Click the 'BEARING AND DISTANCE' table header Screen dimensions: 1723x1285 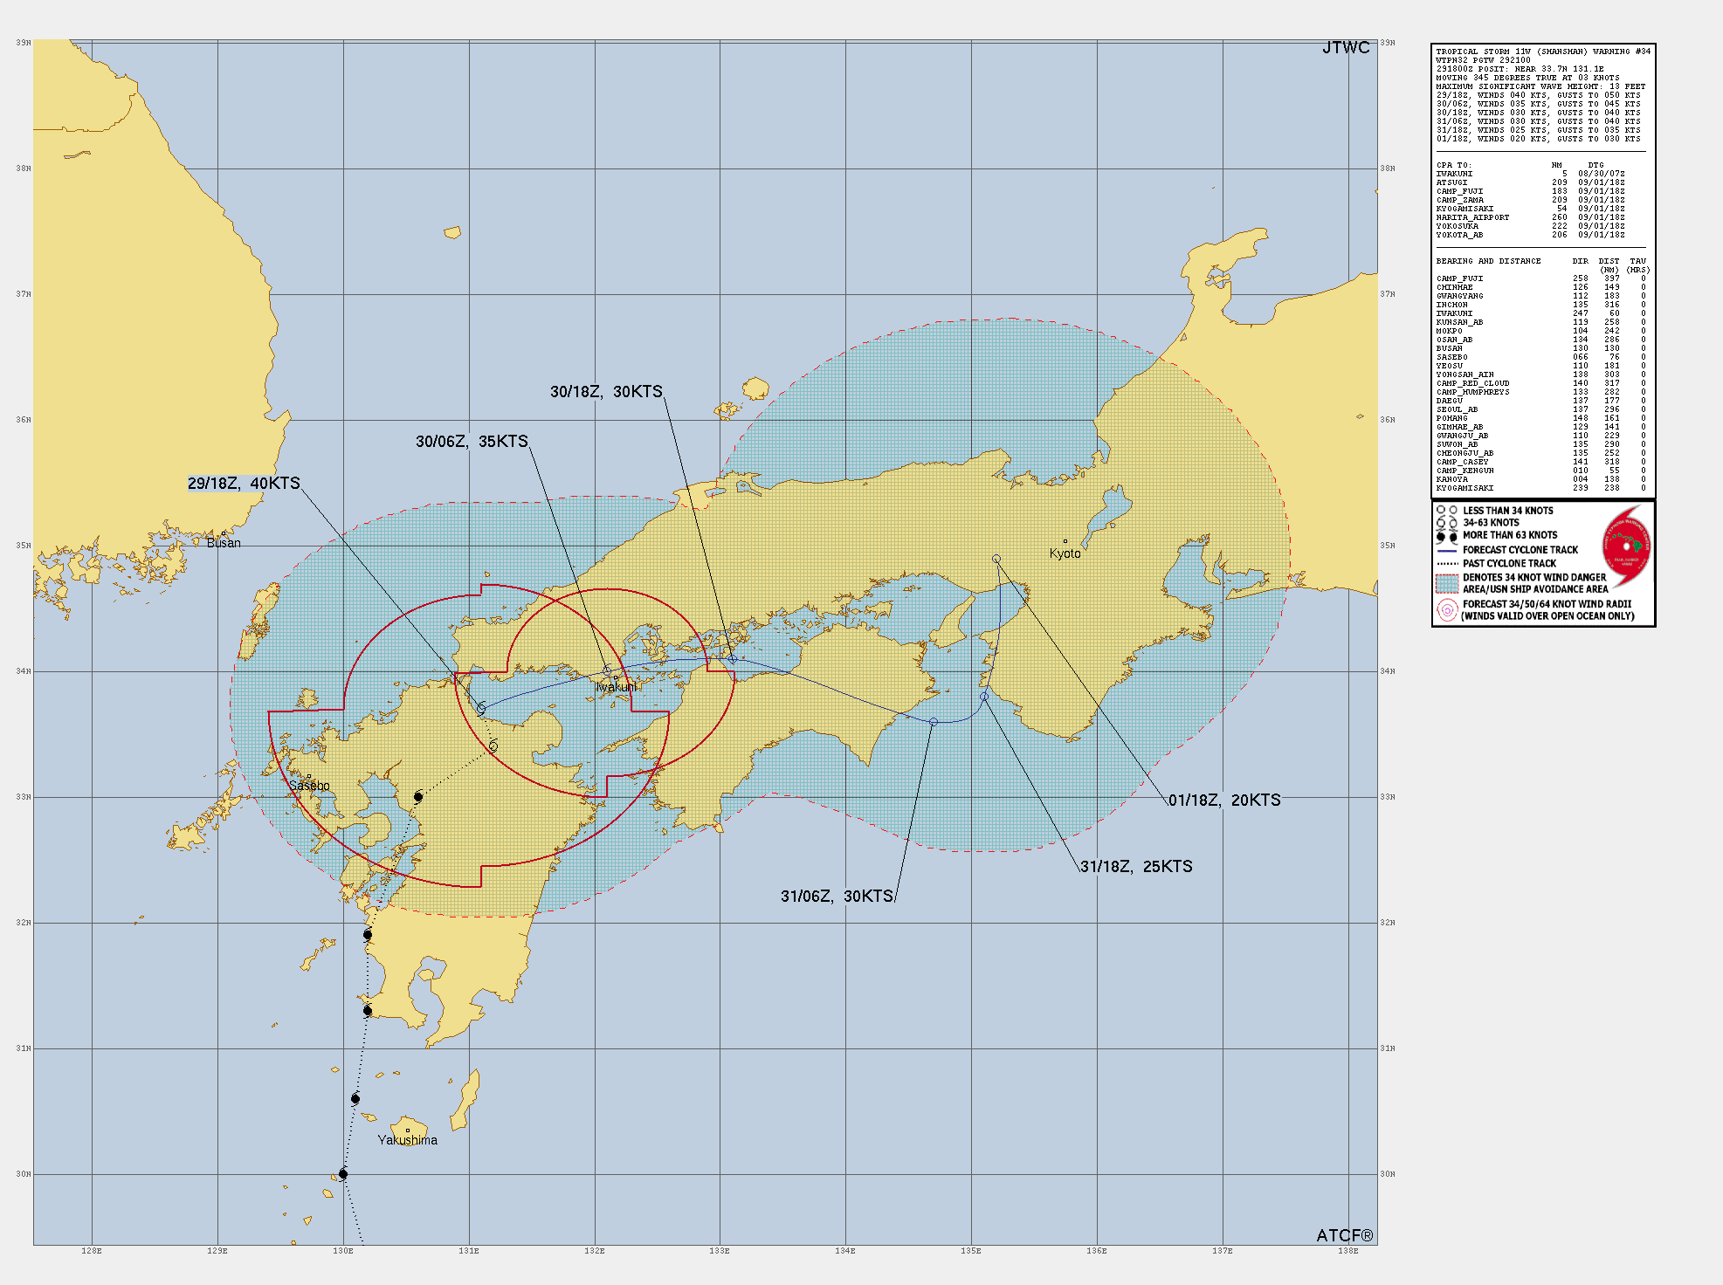click(1488, 261)
